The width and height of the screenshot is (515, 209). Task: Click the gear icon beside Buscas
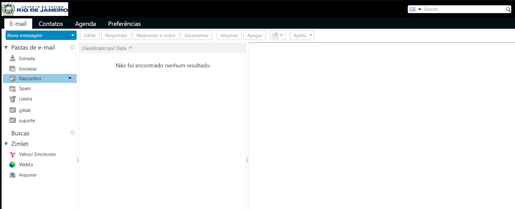click(x=73, y=133)
